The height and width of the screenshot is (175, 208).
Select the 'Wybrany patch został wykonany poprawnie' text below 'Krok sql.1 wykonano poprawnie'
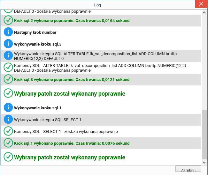70,157
